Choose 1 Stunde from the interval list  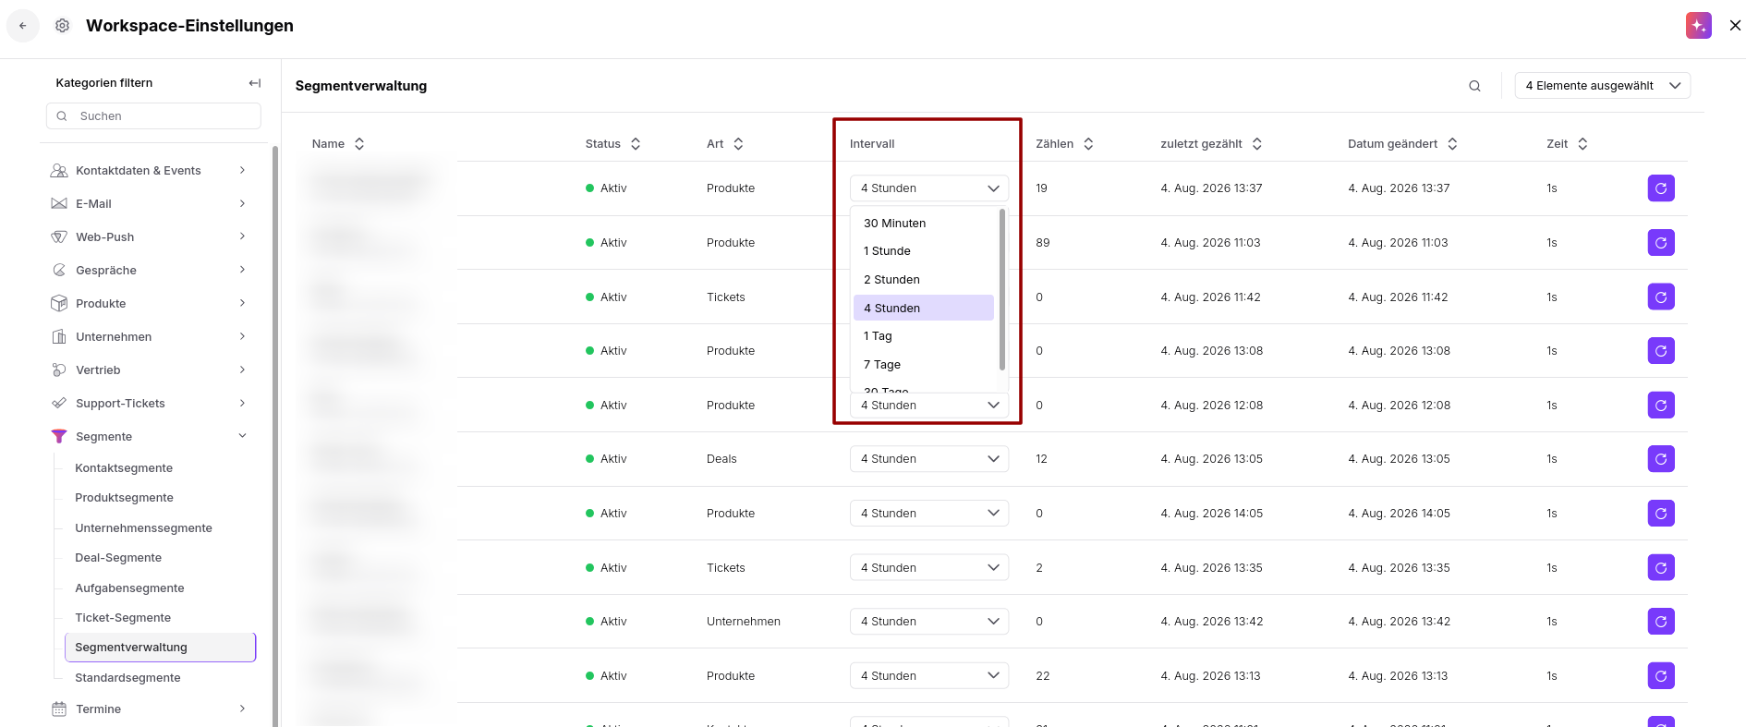tap(924, 251)
